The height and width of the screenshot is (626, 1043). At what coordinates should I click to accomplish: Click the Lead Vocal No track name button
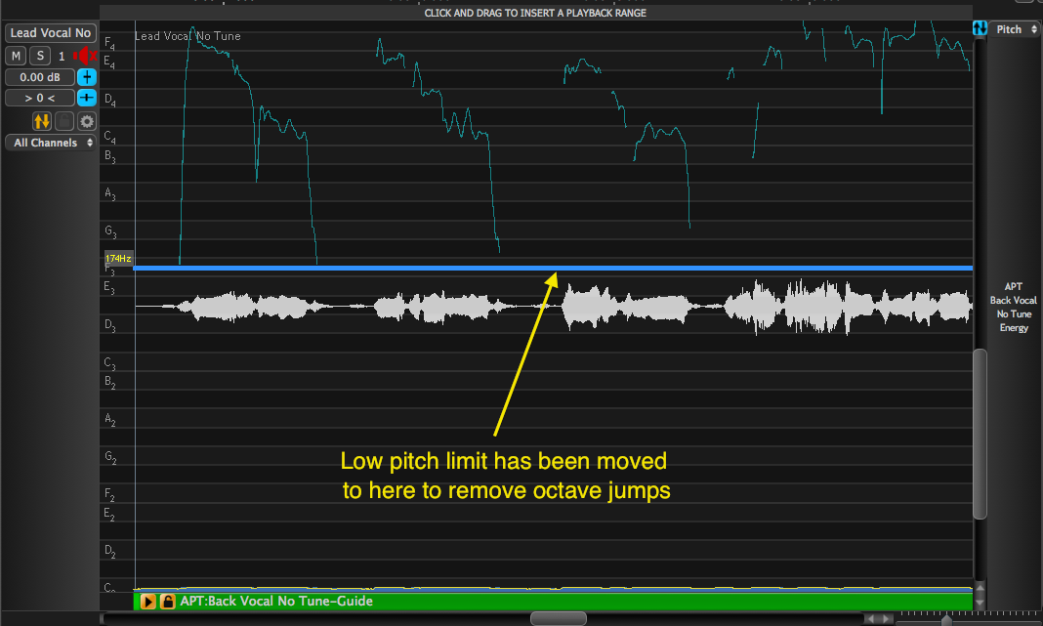(x=50, y=33)
